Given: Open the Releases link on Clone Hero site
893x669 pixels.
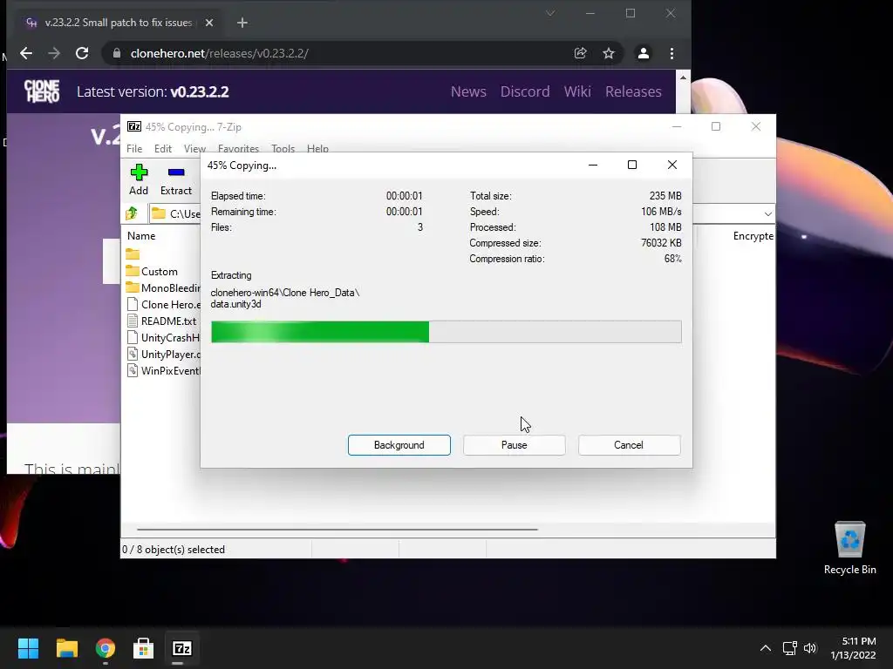Looking at the screenshot, I should click(x=633, y=91).
